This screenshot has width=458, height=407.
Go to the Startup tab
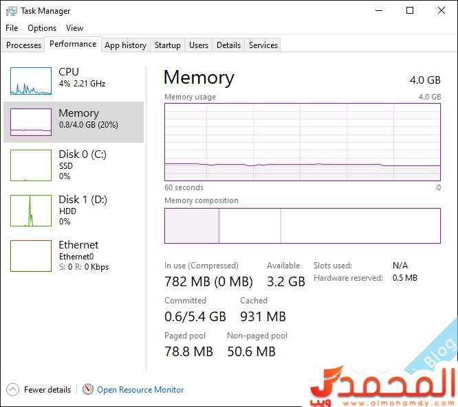168,45
